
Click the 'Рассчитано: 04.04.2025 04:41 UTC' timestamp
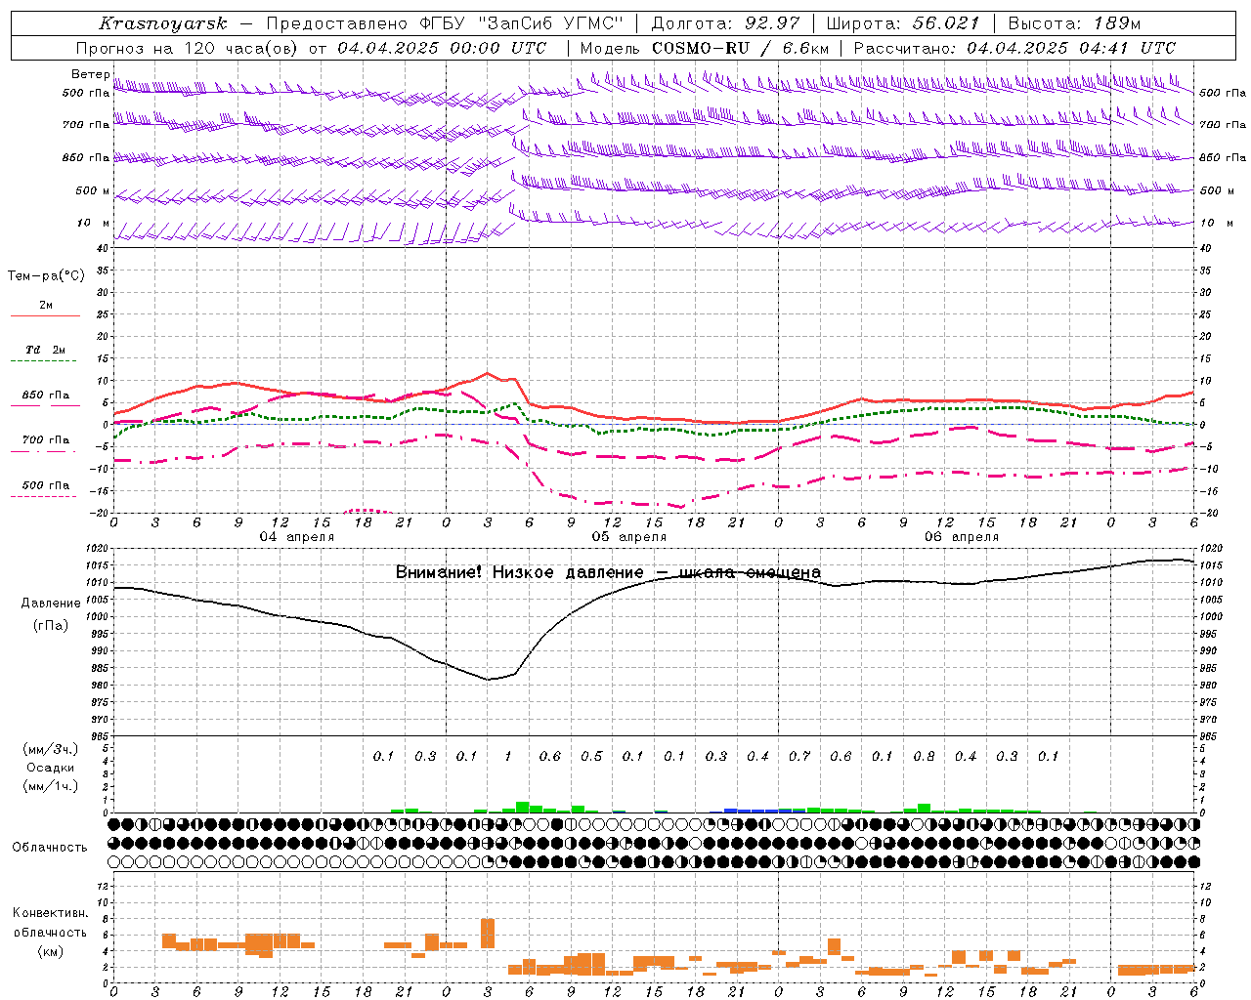pyautogui.click(x=1015, y=48)
